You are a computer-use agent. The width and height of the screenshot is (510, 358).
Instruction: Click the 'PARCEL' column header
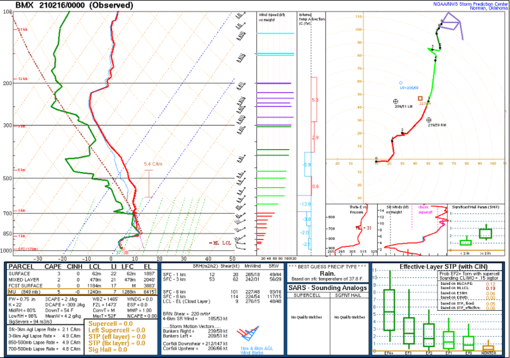pos(21,266)
